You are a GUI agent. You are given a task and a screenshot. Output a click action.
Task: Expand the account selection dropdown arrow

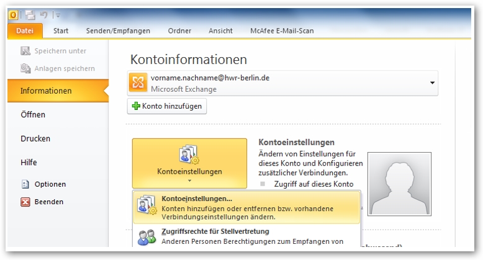click(431, 83)
